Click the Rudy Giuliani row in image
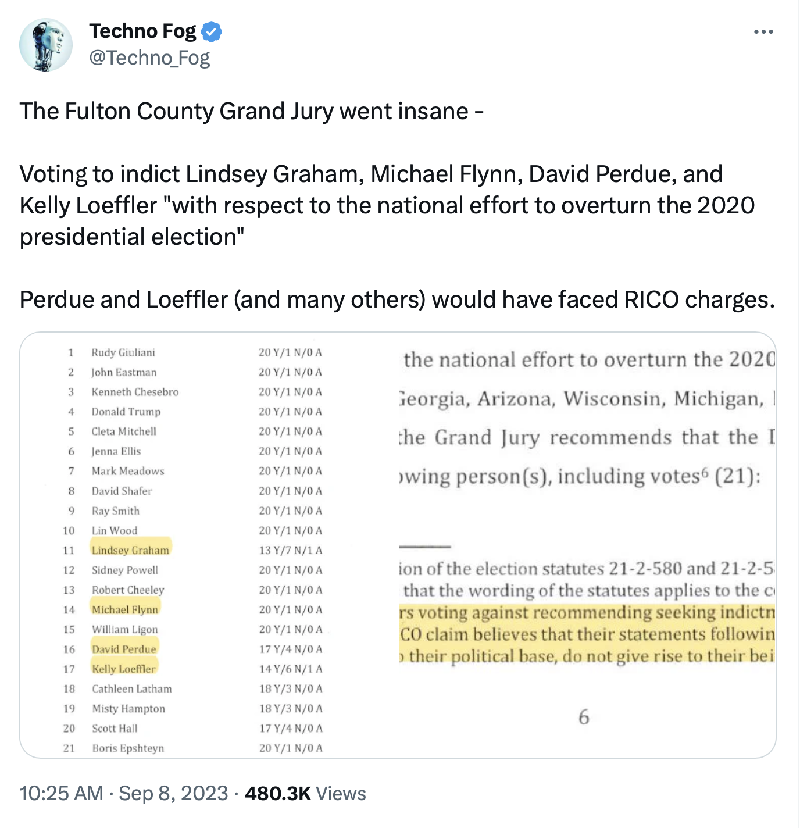 point(195,352)
